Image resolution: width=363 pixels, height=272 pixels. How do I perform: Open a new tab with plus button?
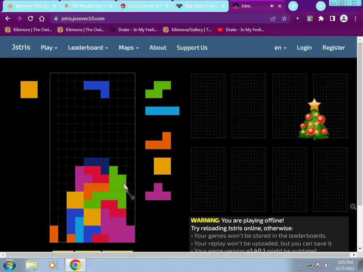click(x=293, y=6)
